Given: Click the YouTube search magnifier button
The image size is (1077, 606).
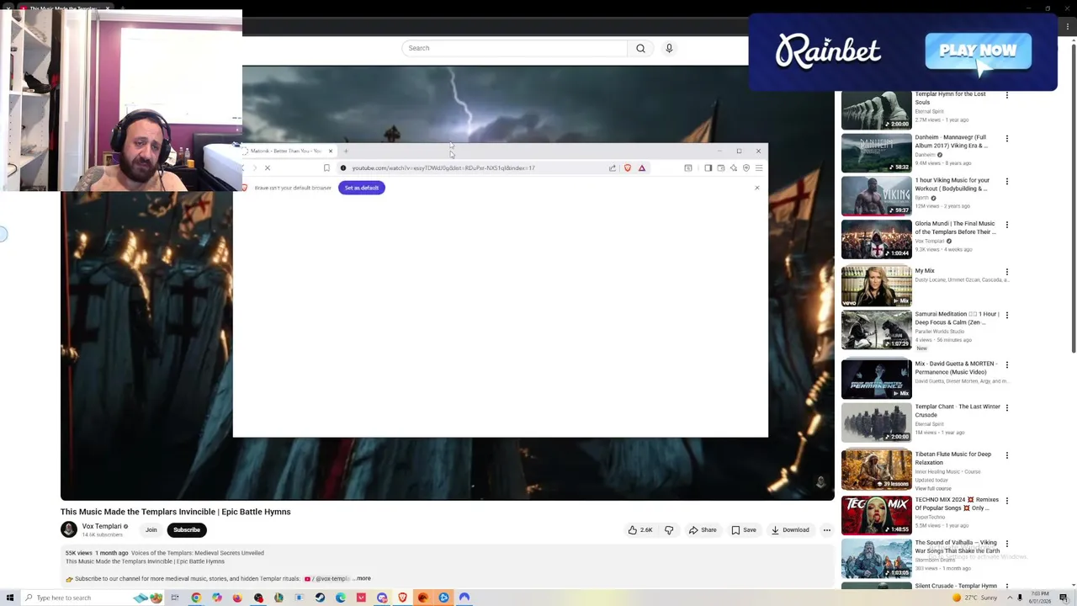Looking at the screenshot, I should [x=640, y=48].
